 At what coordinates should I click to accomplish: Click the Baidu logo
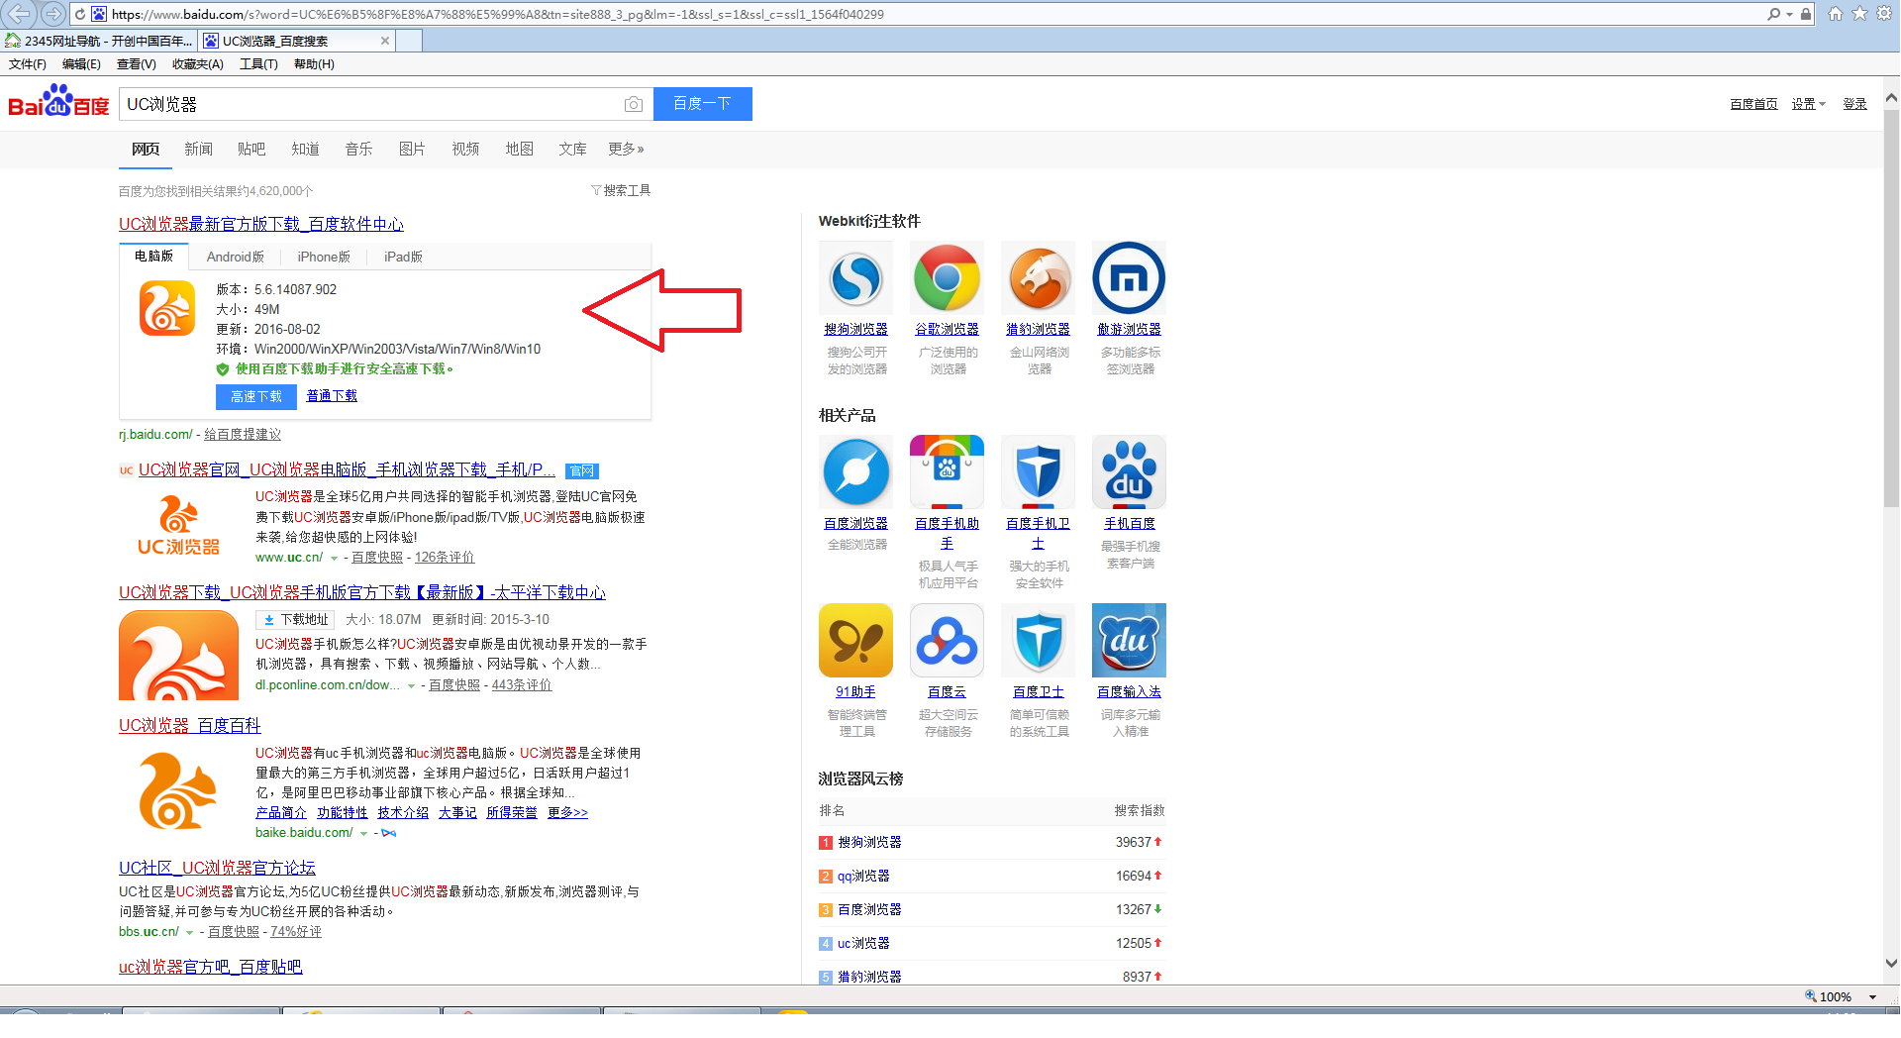coord(58,101)
